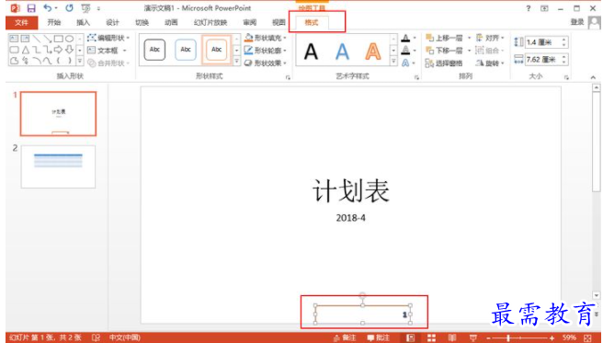This screenshot has width=603, height=343.
Task: Click 下移一层 send backward button
Action: [x=445, y=51]
